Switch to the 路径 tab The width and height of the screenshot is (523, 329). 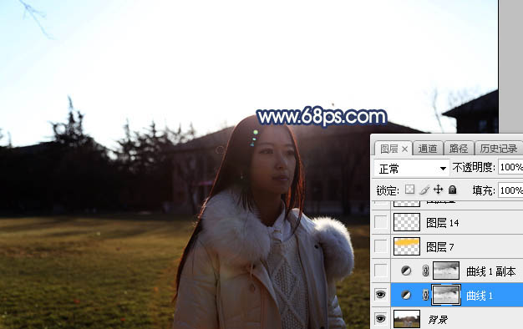click(x=459, y=149)
